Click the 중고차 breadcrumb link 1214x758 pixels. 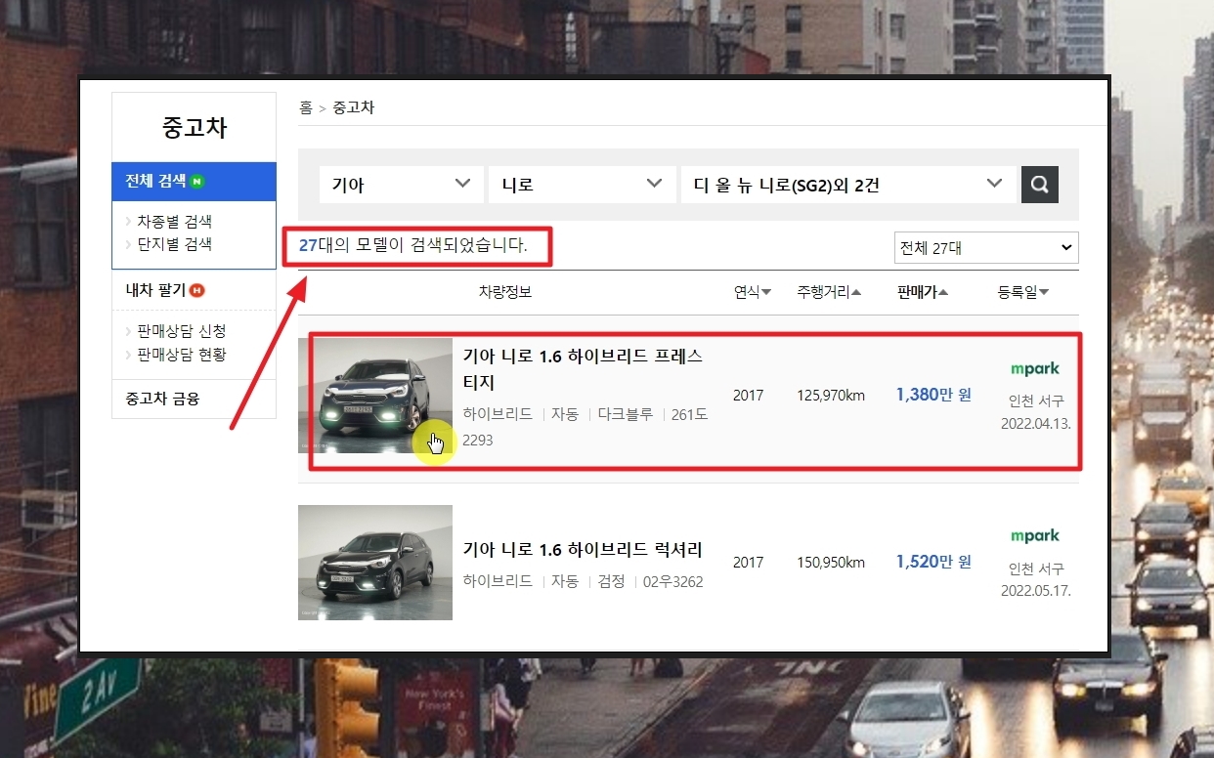click(x=354, y=107)
